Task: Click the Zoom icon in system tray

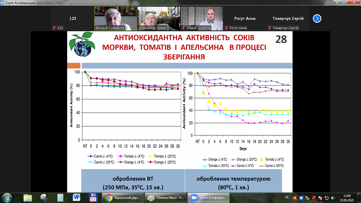Action: coord(301,198)
